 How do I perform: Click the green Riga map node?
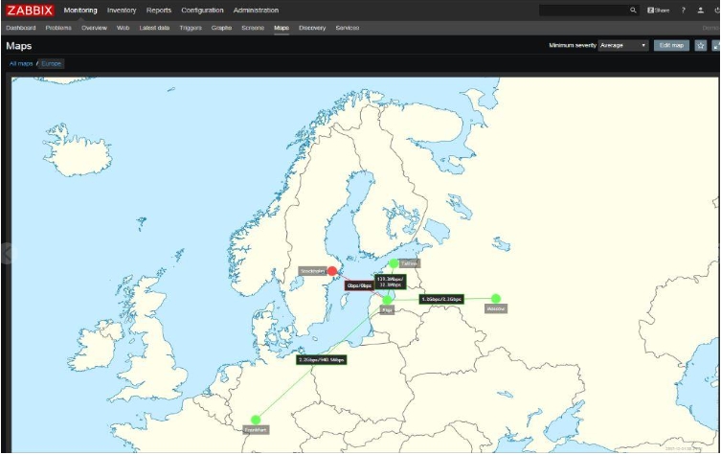pyautogui.click(x=388, y=300)
